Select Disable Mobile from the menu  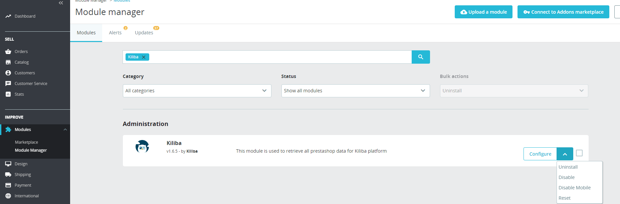[x=575, y=188]
